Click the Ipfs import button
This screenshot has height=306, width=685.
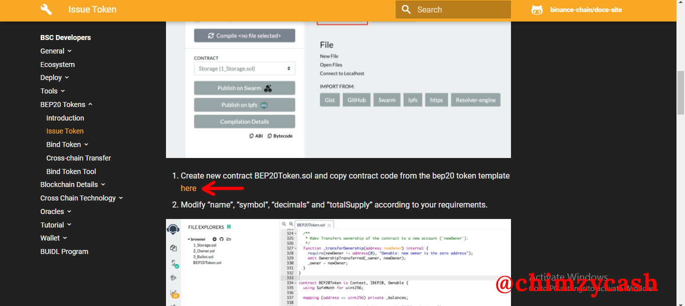click(x=413, y=100)
